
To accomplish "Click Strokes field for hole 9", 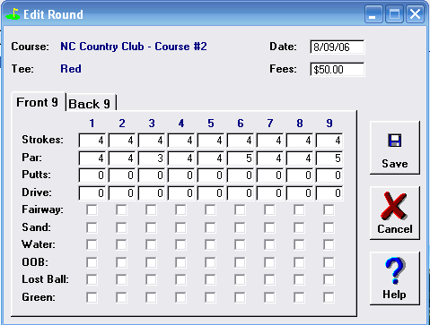I will (x=329, y=141).
